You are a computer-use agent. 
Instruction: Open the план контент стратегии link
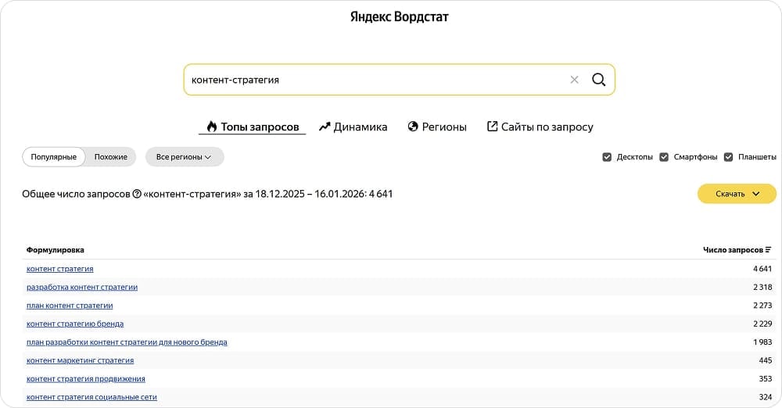[x=70, y=306]
